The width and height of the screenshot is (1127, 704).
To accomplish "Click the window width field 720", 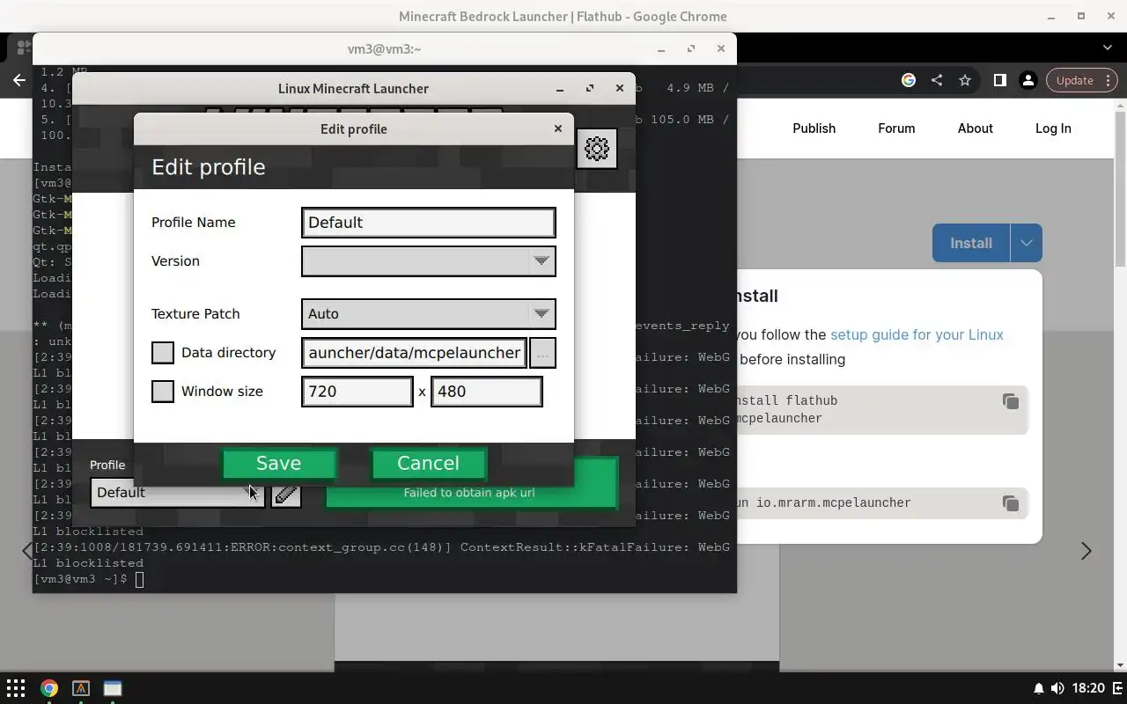I will coord(357,392).
